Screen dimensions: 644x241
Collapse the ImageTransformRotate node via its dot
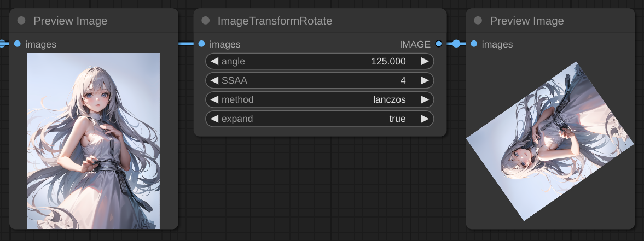tap(206, 21)
